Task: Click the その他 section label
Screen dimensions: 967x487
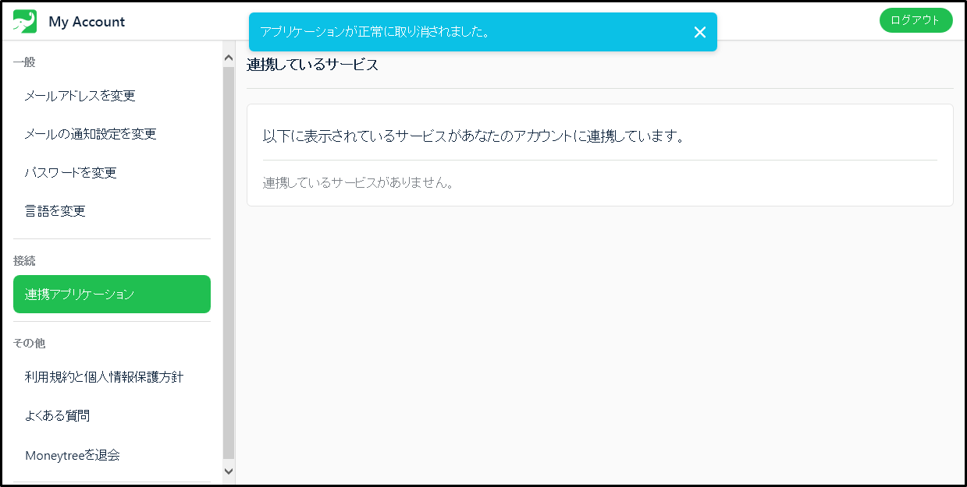Action: click(30, 343)
